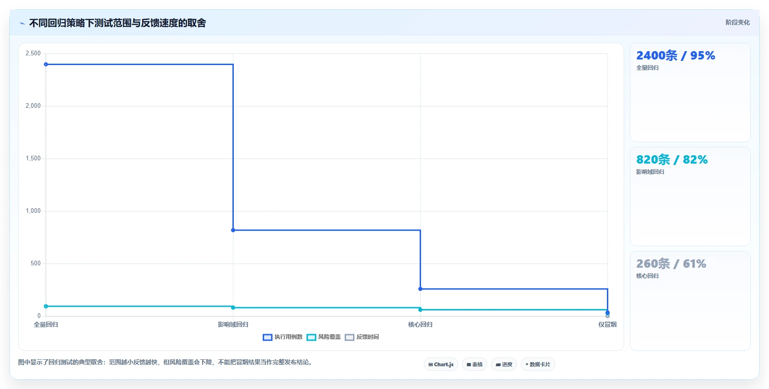Click the chart title 不同回归策略下测试范围与反馈速度的取舍
Viewport: 769px width, 389px height.
tap(117, 23)
